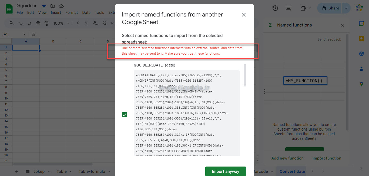Image resolution: width=369 pixels, height=176 pixels.
Task: Open the Share button dropdown arrow
Action: (346, 8)
